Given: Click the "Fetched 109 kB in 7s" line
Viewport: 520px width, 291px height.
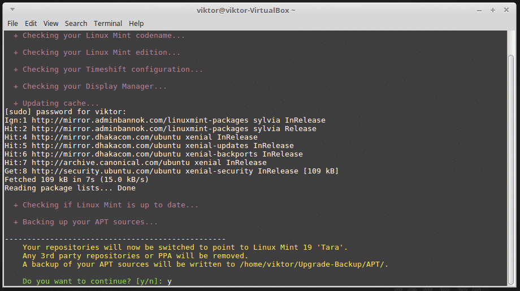Looking at the screenshot, I should pos(77,179).
